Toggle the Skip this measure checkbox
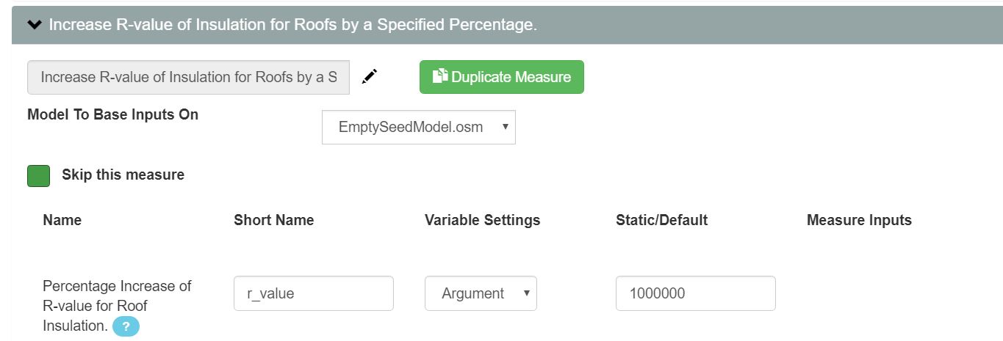Image resolution: width=1003 pixels, height=341 pixels. point(38,175)
